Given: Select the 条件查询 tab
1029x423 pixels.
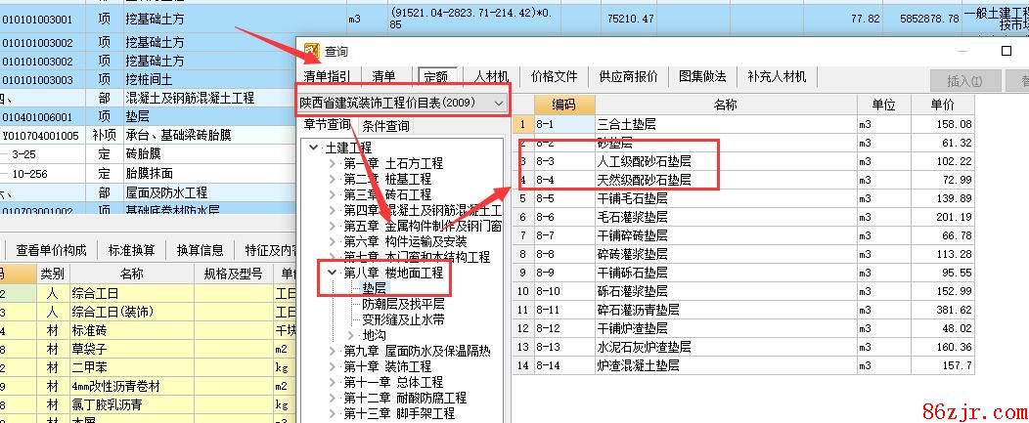Looking at the screenshot, I should coord(385,126).
